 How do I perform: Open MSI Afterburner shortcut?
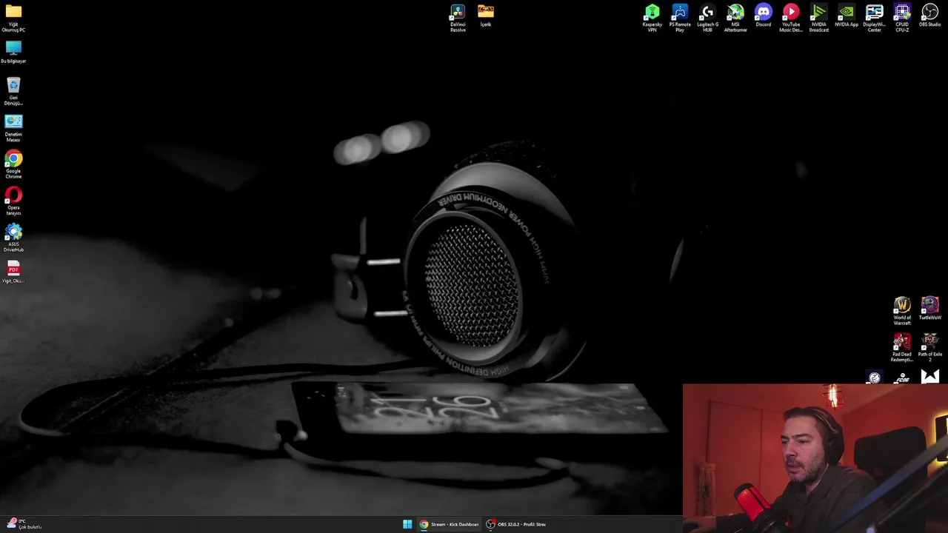735,18
